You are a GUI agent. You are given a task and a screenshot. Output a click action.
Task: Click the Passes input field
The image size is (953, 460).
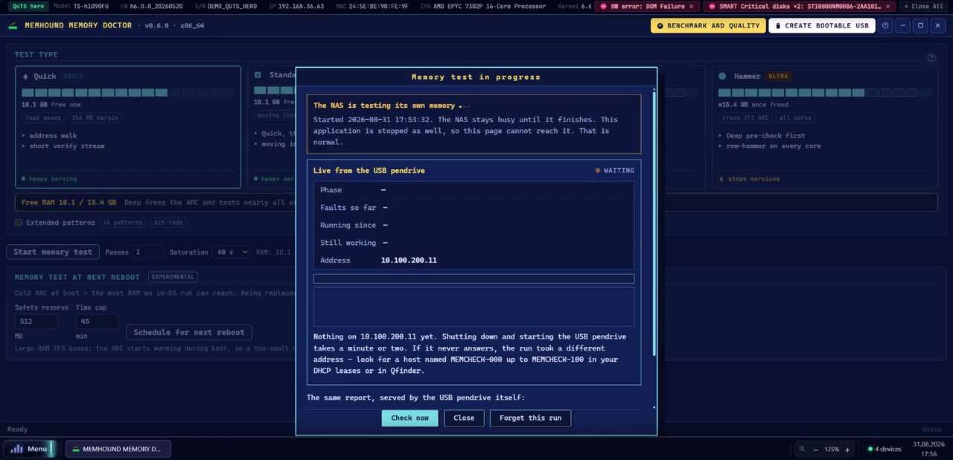(148, 252)
